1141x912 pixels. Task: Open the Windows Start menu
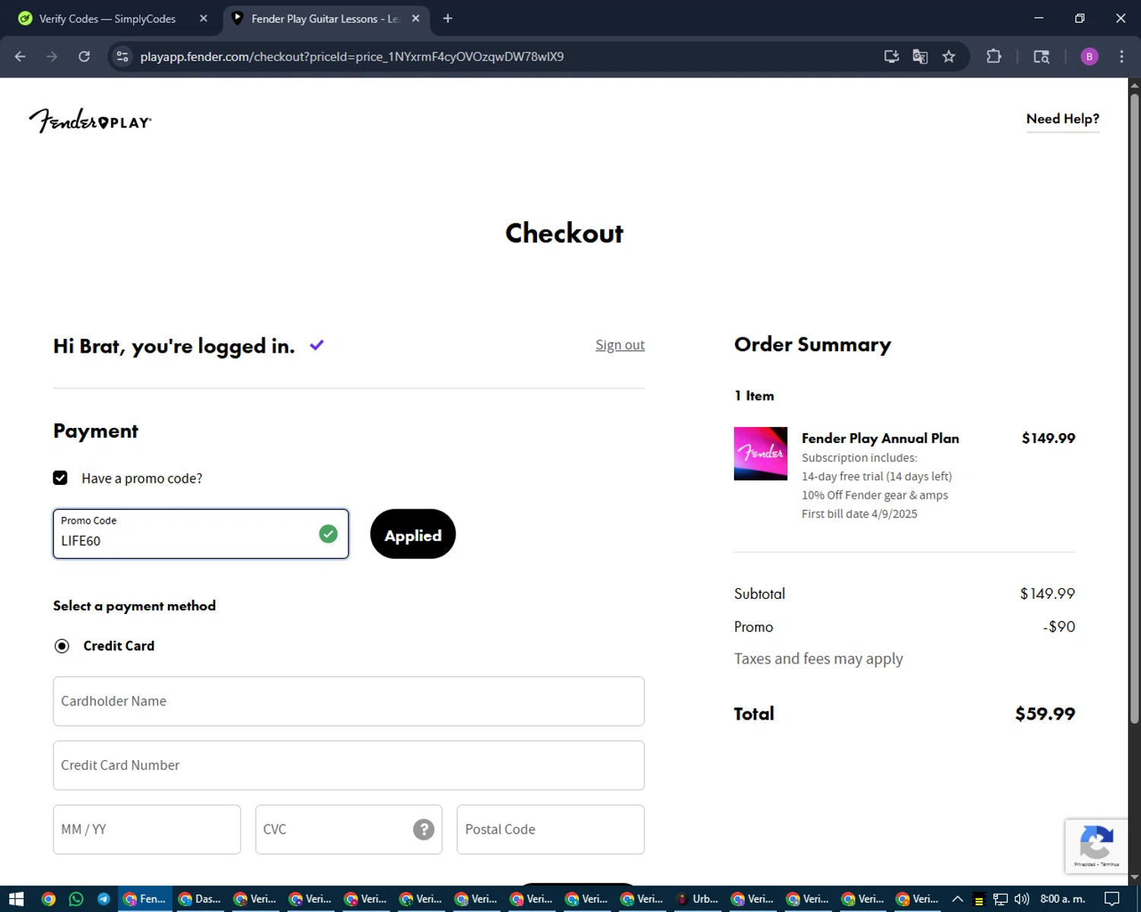[x=17, y=899]
